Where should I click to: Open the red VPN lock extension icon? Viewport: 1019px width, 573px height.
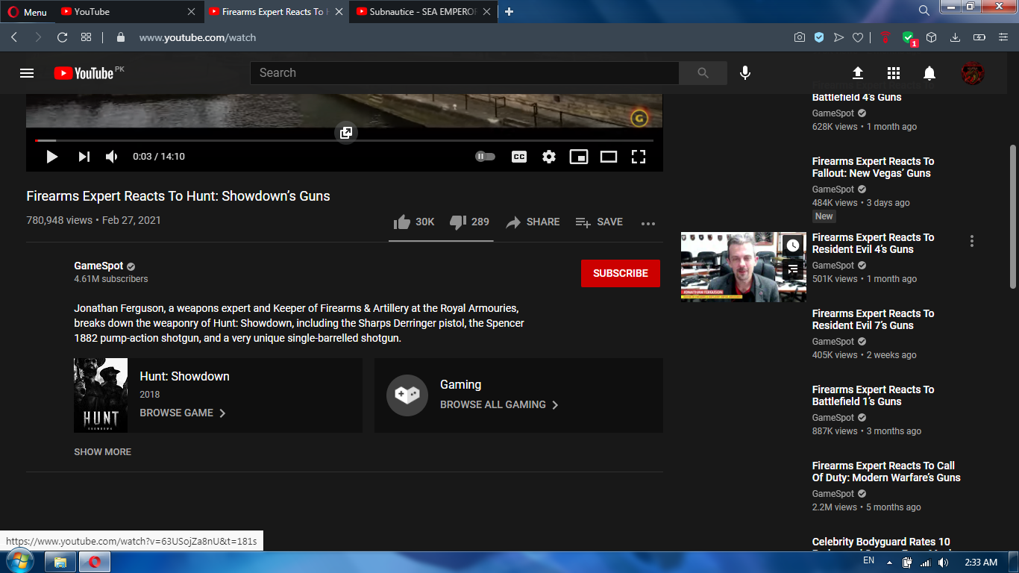[885, 37]
